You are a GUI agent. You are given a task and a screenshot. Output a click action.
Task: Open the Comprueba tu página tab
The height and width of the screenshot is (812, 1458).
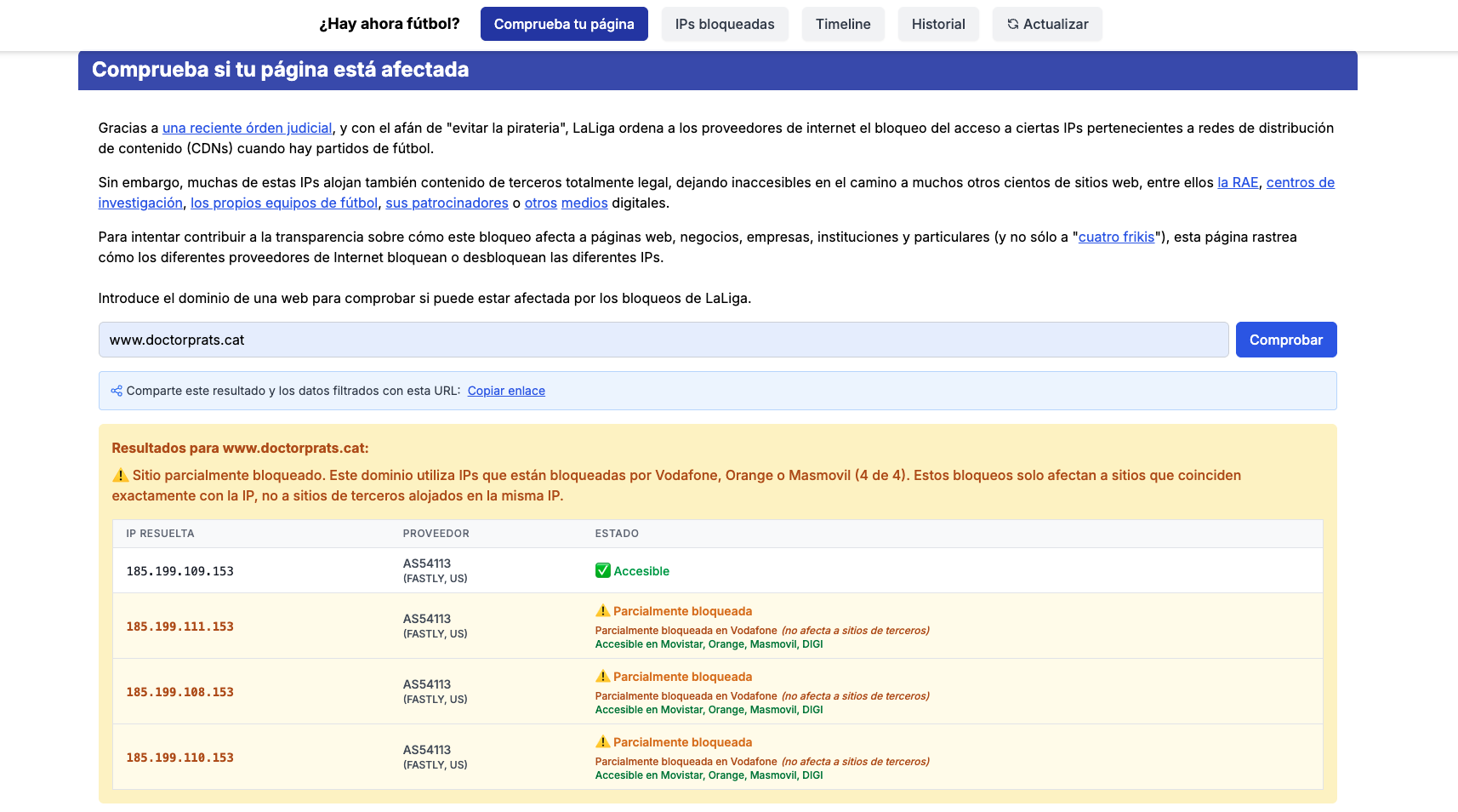click(564, 24)
